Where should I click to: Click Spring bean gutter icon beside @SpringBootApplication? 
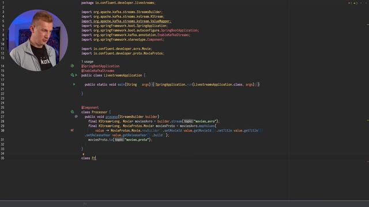coord(72,66)
